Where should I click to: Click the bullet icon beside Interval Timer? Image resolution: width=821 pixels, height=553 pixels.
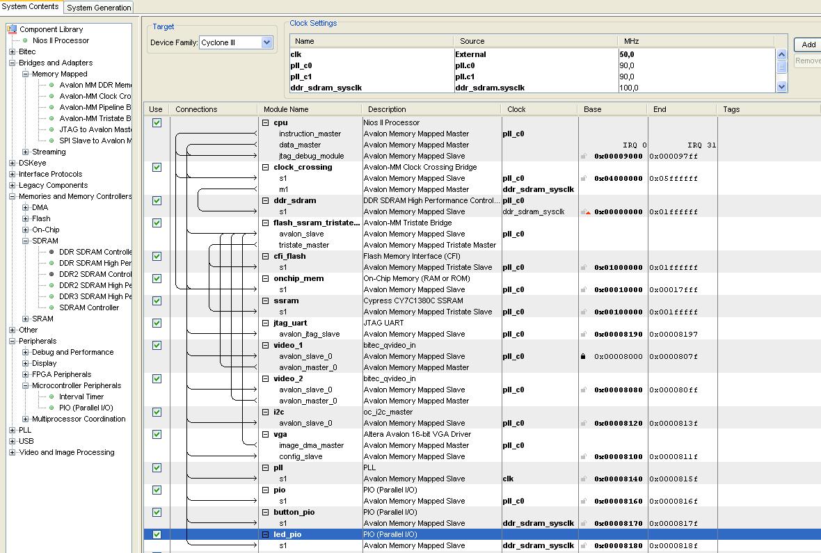(51, 396)
